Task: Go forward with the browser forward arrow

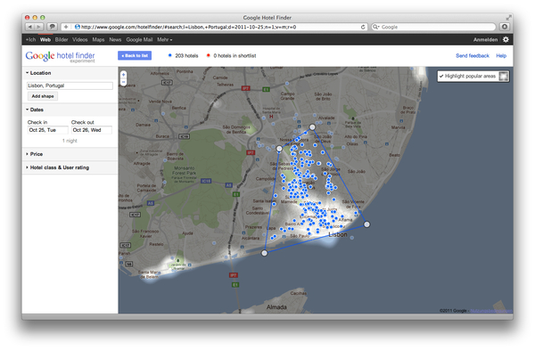Action: point(39,27)
